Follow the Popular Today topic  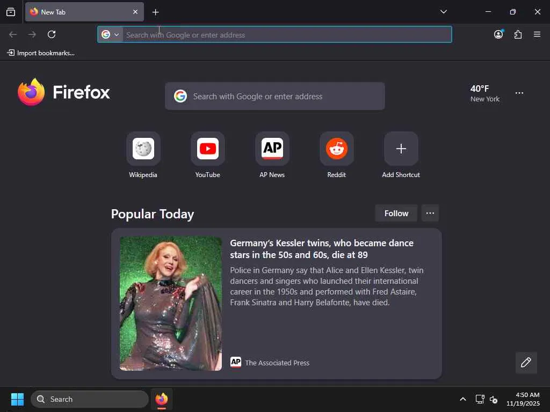(396, 214)
